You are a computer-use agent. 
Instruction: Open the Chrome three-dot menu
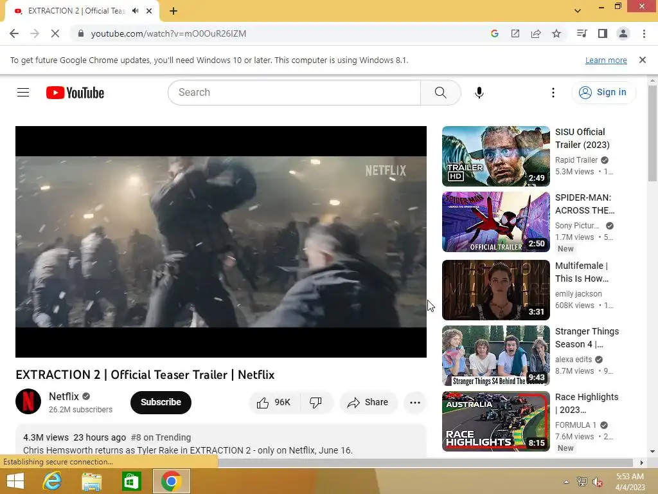click(644, 33)
